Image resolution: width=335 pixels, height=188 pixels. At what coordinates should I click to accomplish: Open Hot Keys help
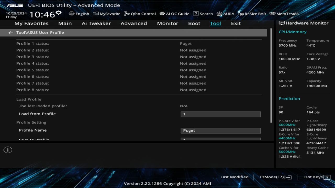pos(316,177)
